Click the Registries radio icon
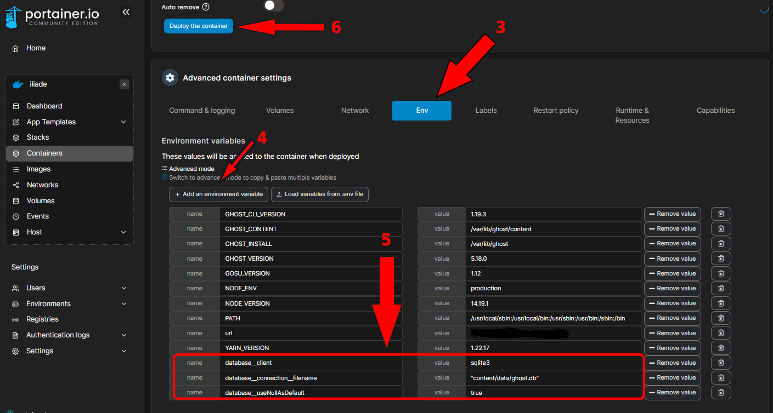The width and height of the screenshot is (773, 413). coord(15,319)
